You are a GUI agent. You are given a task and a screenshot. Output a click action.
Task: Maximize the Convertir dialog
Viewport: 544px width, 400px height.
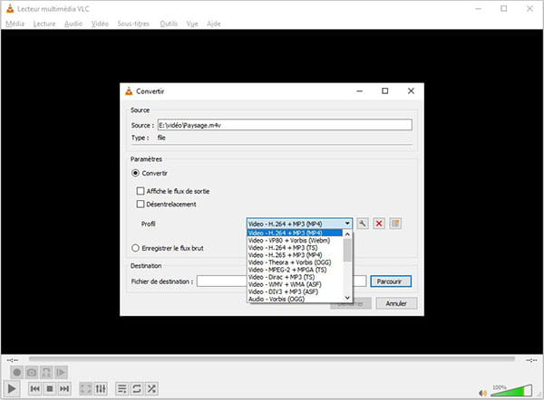tap(384, 90)
